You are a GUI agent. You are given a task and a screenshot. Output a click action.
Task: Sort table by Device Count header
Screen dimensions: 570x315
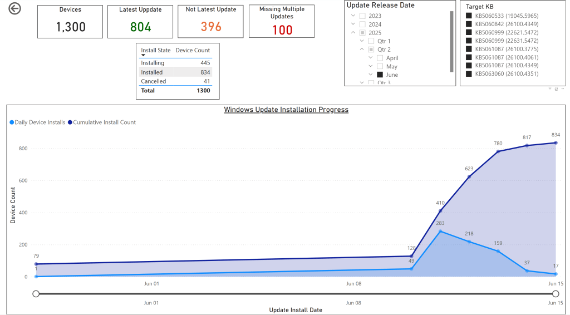tap(193, 50)
